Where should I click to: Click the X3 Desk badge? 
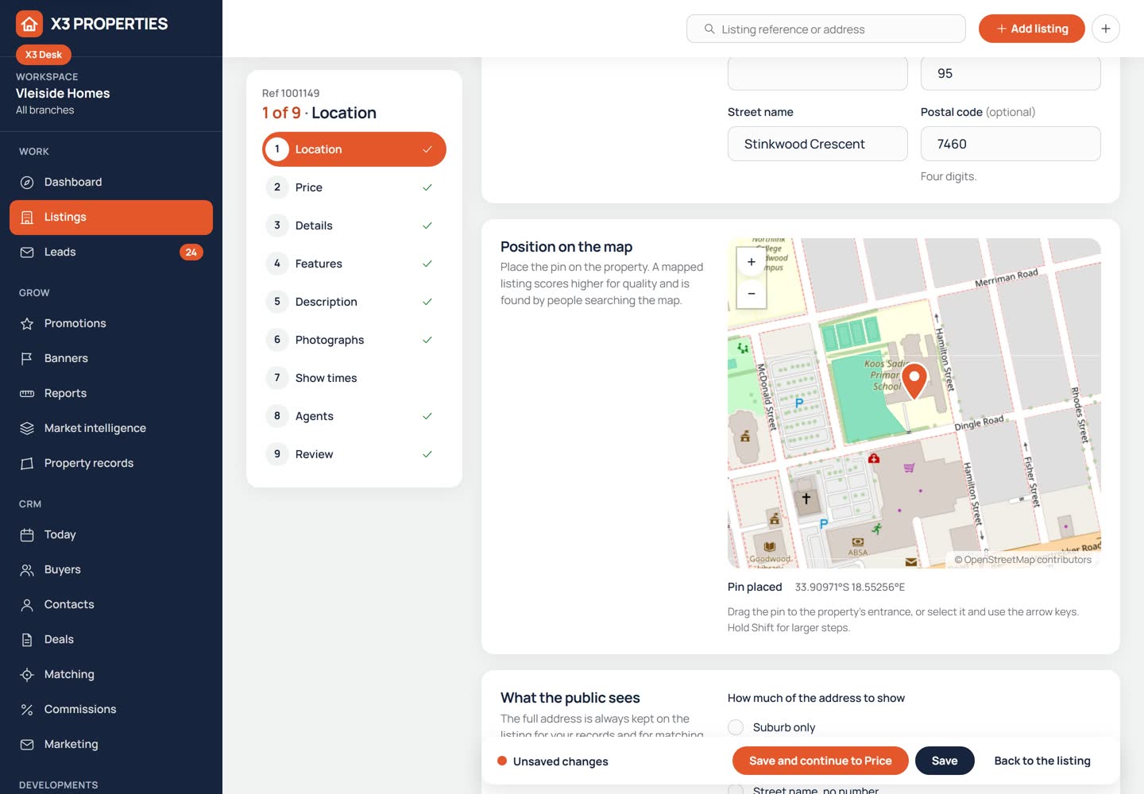pyautogui.click(x=44, y=55)
